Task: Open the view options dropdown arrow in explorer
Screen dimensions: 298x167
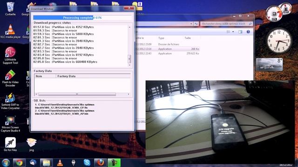Action: tap(233, 32)
